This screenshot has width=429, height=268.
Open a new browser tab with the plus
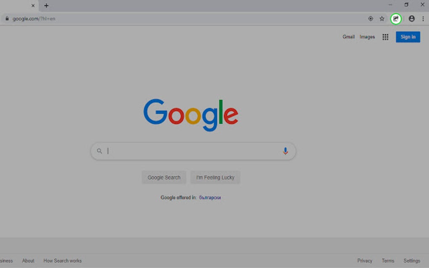(x=46, y=5)
